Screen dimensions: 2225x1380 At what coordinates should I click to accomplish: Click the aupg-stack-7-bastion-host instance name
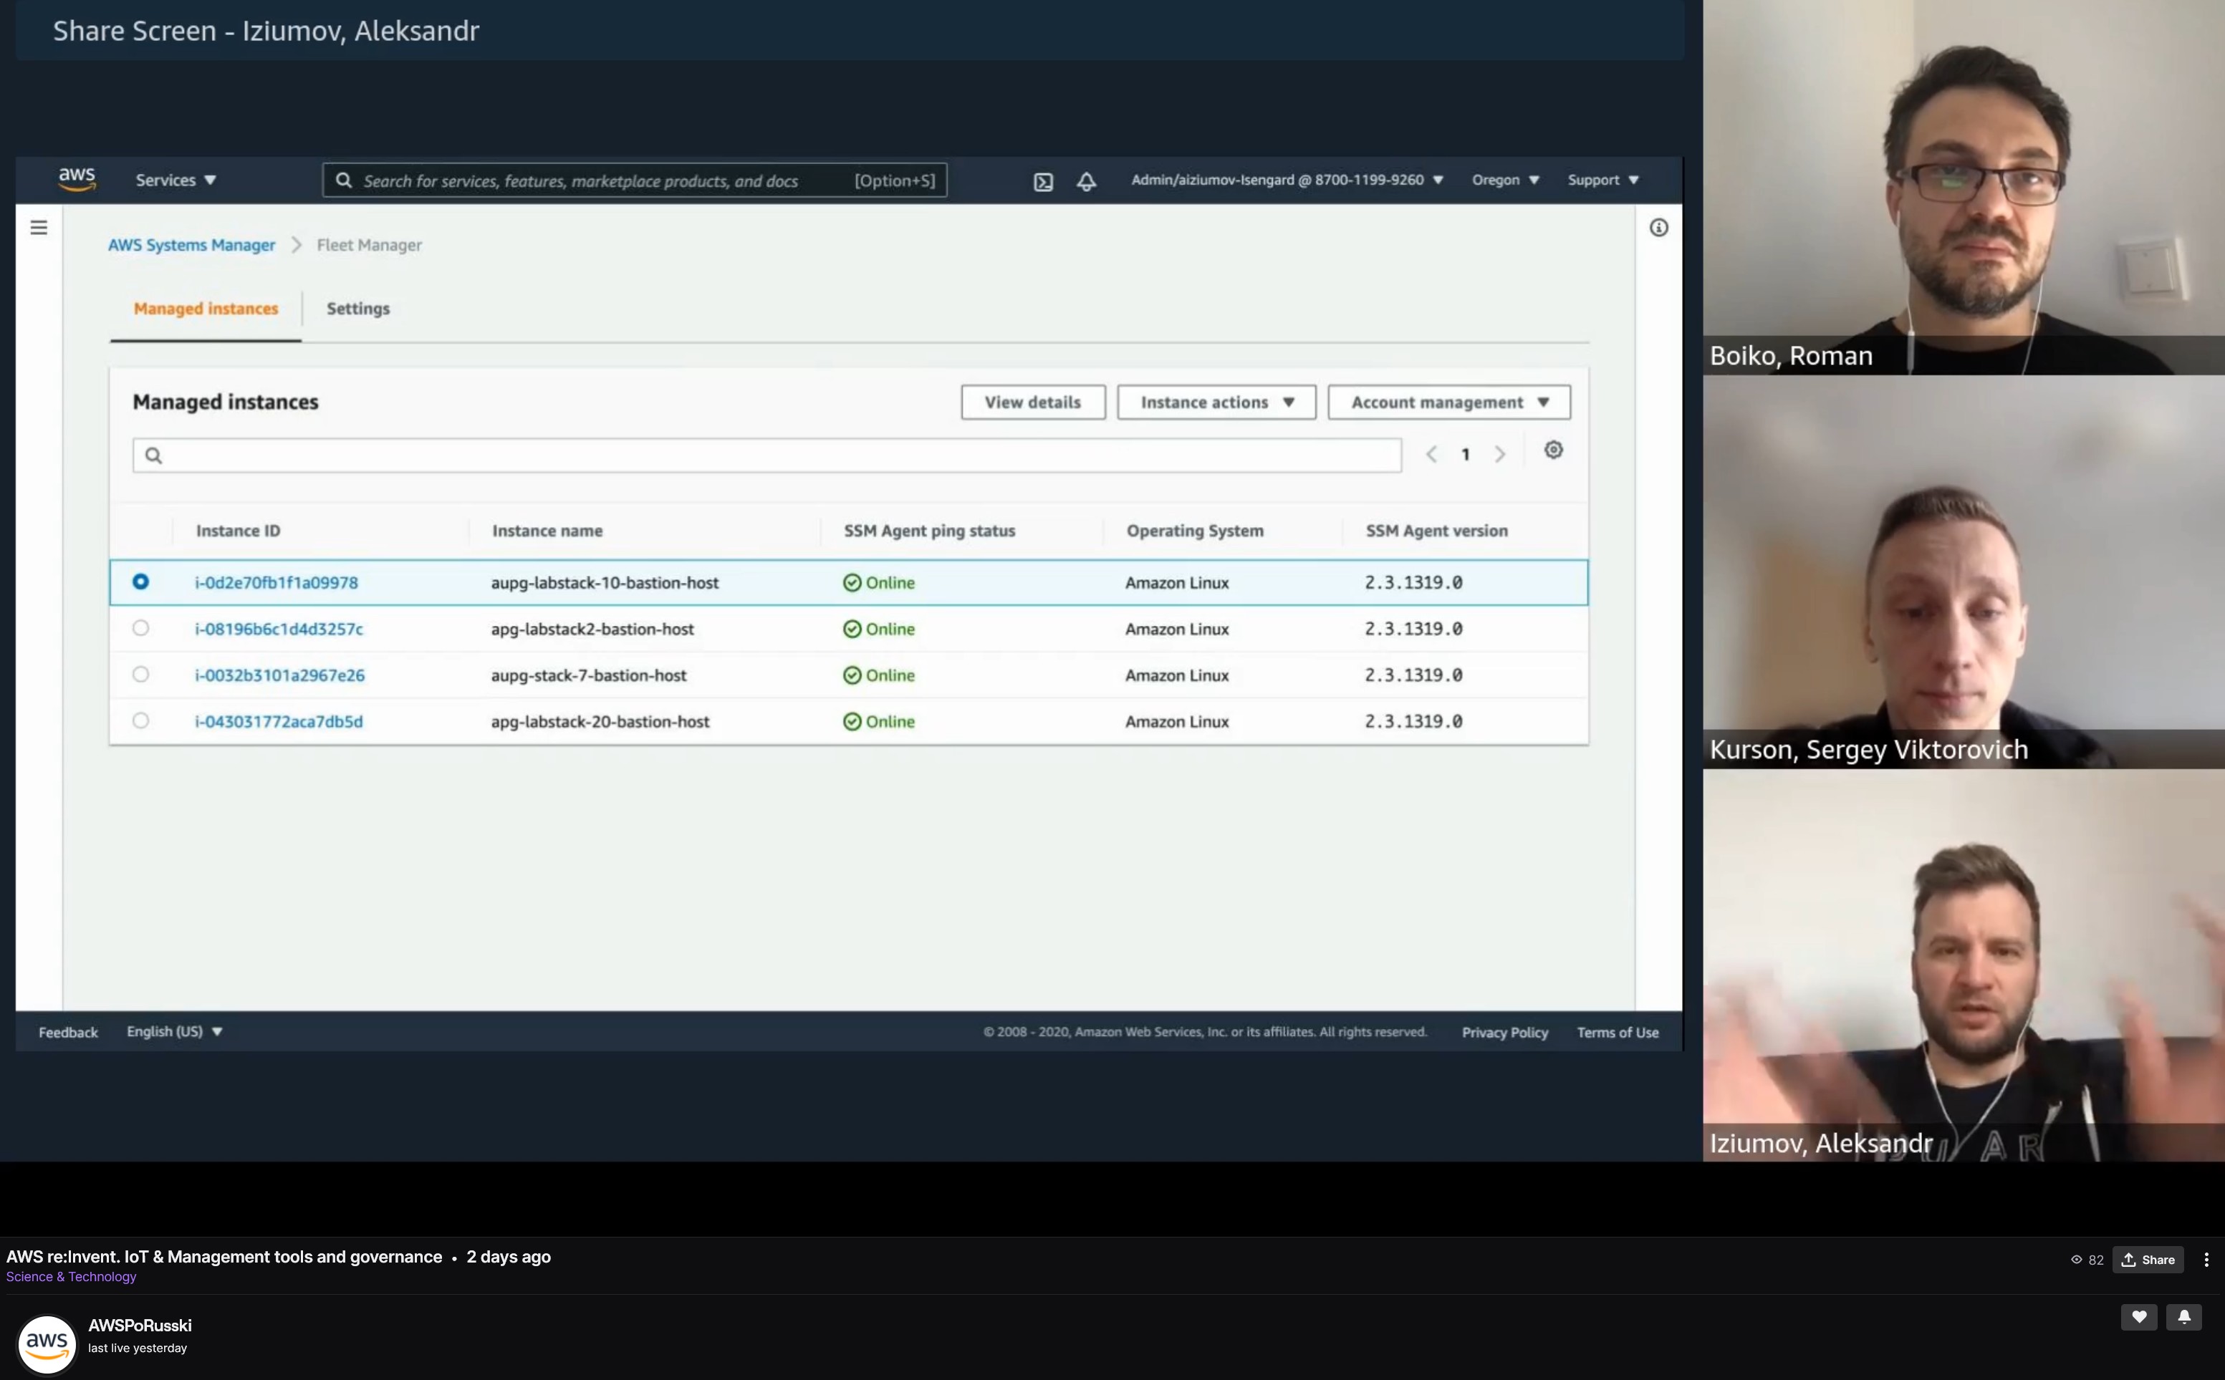(588, 675)
